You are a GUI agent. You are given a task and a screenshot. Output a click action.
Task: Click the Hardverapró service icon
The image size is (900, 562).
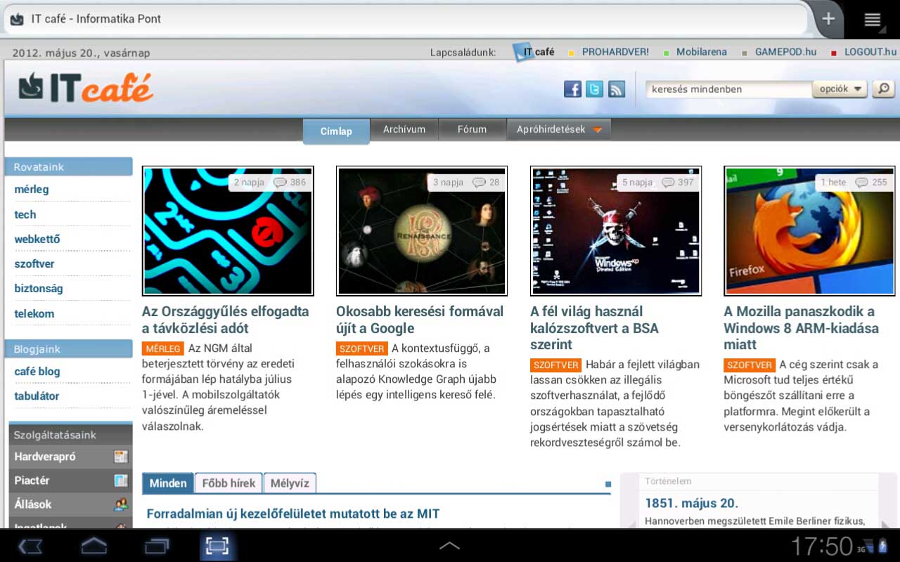click(121, 457)
